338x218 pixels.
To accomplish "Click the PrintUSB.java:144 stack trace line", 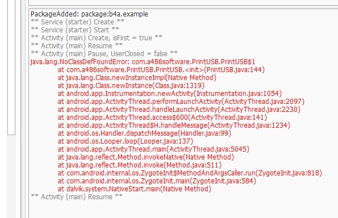I will (161, 70).
